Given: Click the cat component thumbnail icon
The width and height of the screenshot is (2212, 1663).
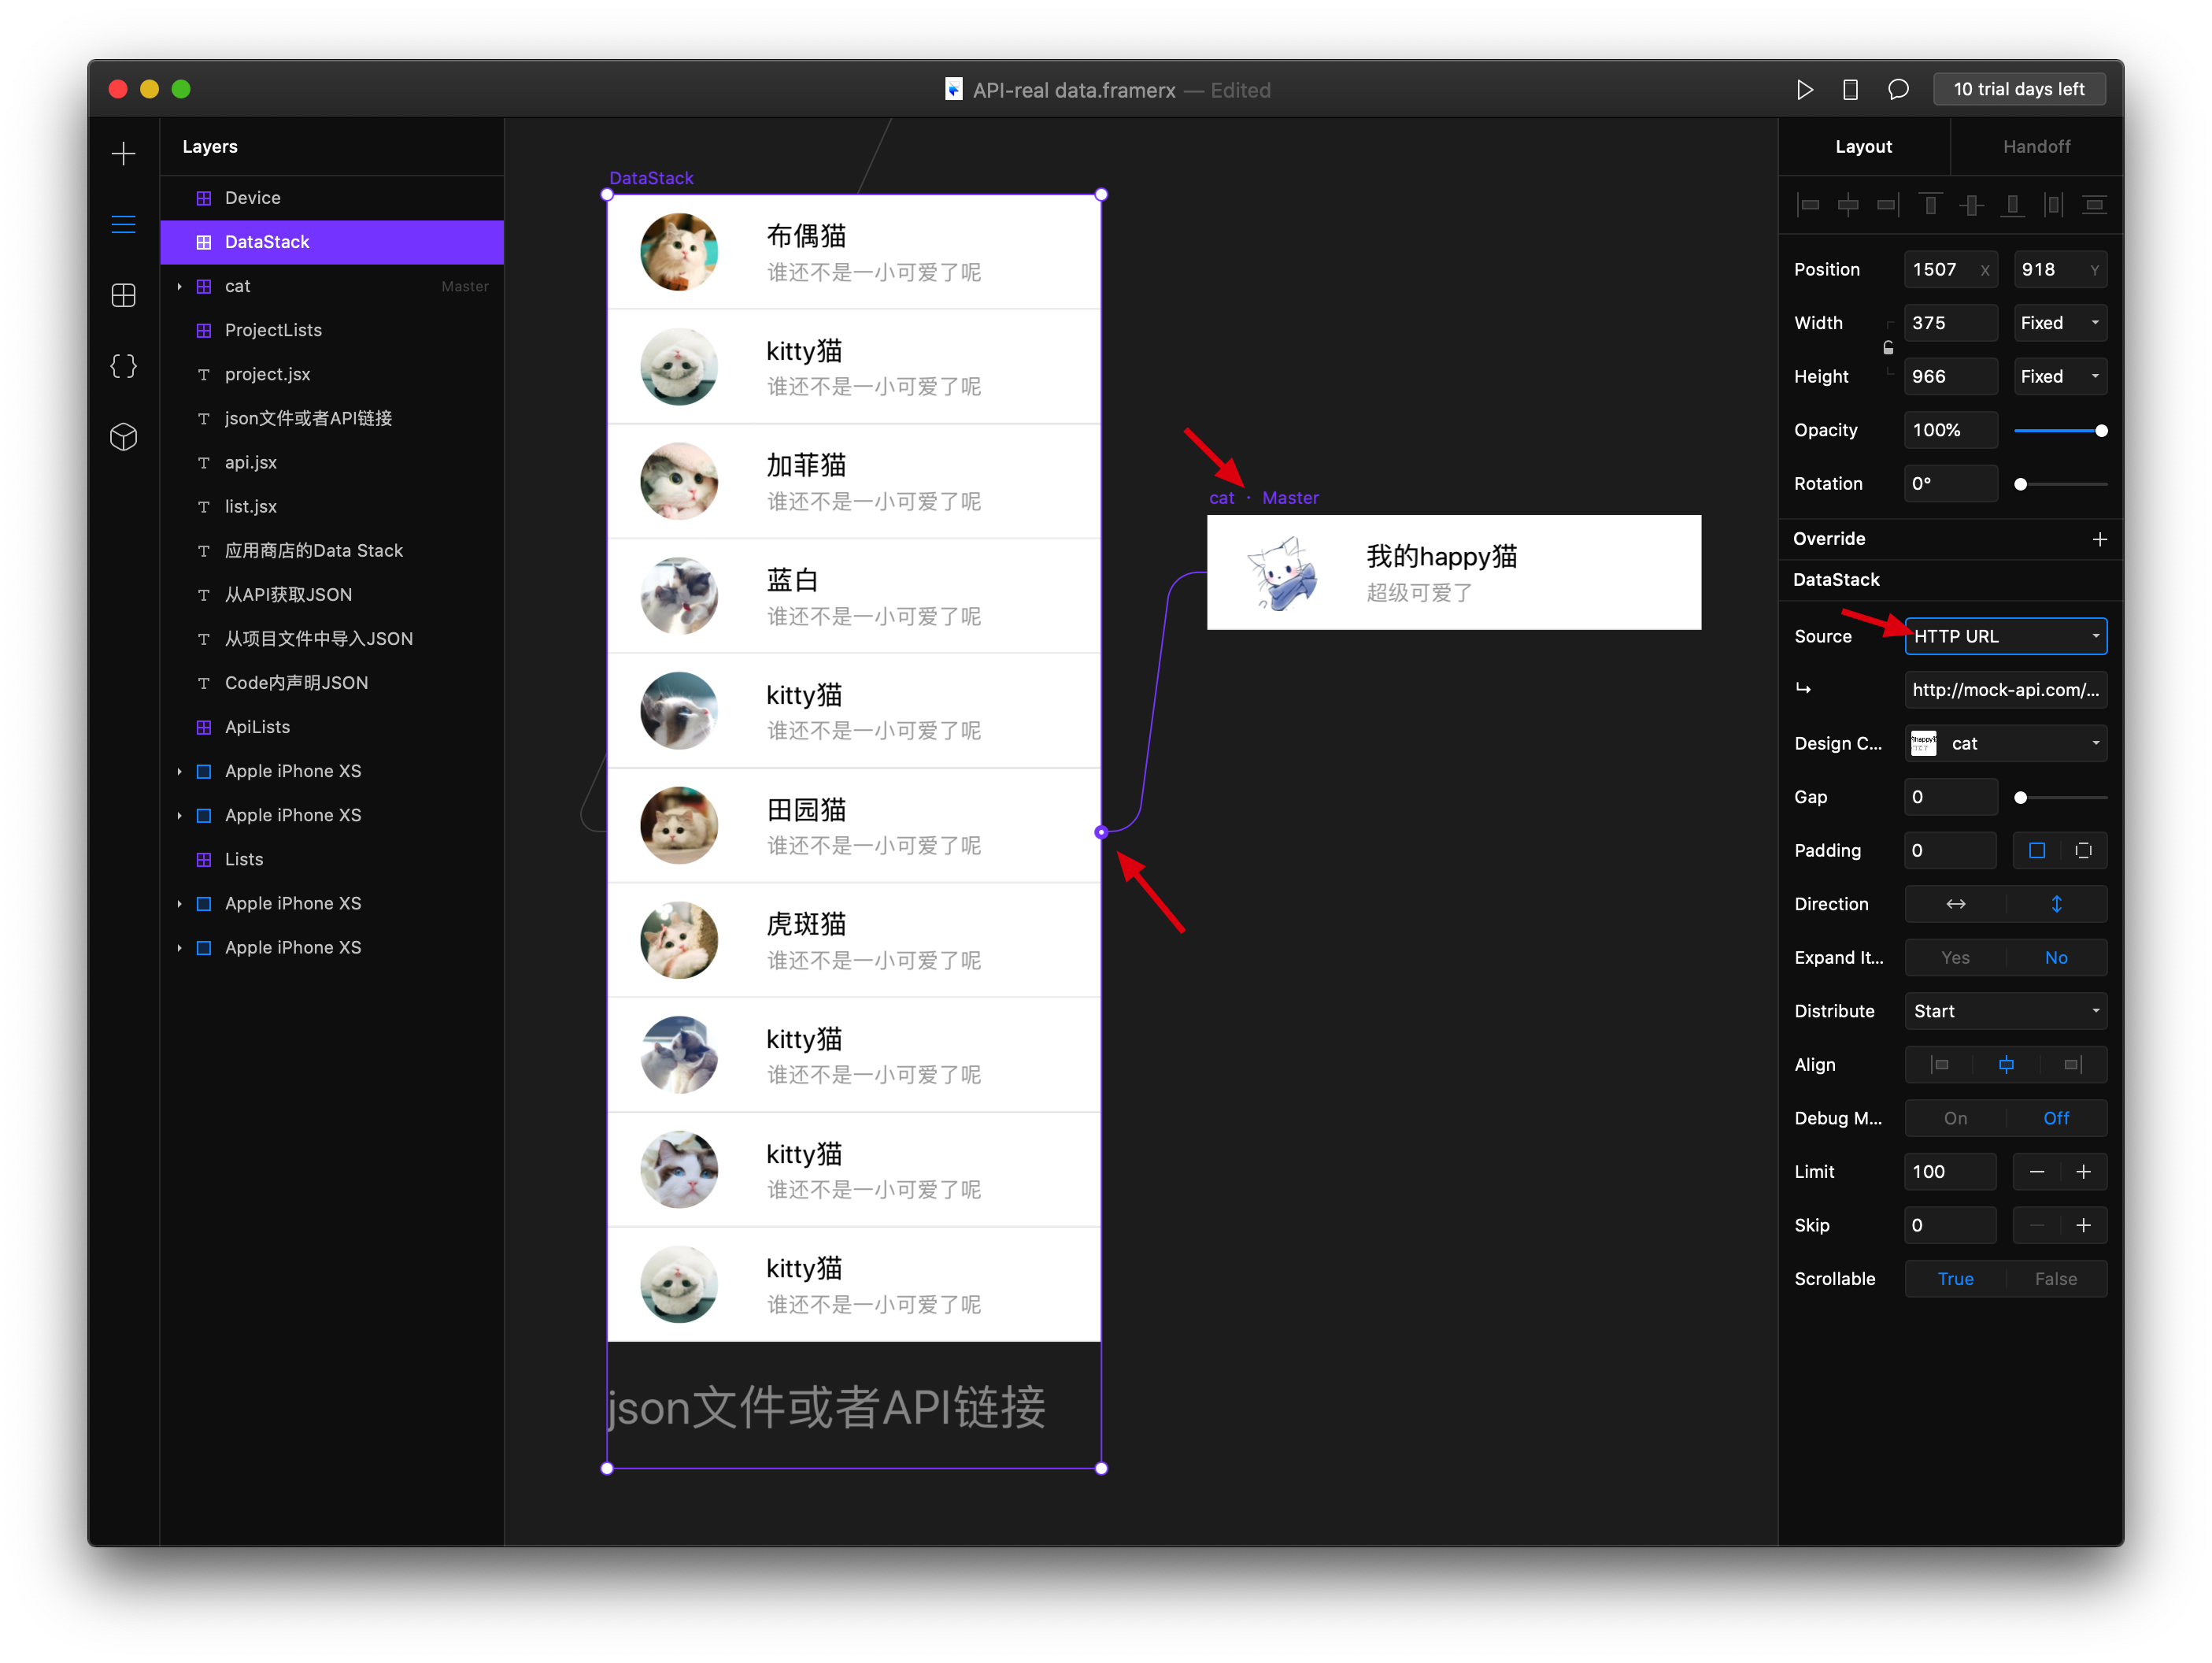Looking at the screenshot, I should click(1923, 743).
